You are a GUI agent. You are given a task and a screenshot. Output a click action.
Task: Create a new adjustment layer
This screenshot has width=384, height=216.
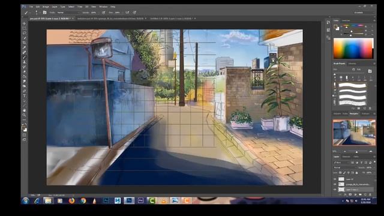pyautogui.click(x=355, y=194)
